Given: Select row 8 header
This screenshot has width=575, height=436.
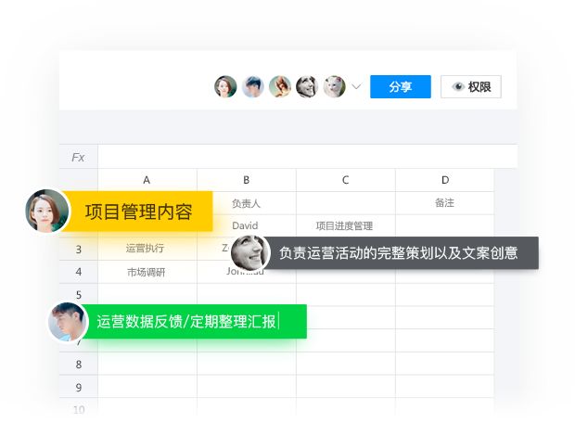Looking at the screenshot, I should point(78,365).
